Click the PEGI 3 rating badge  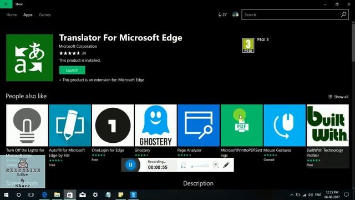(x=248, y=46)
